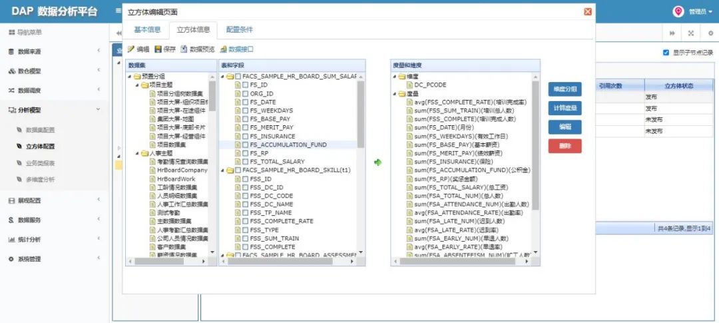Screen dimensions: 719x323
Task: Check the ORG_ID field checkbox
Action: 245,94
